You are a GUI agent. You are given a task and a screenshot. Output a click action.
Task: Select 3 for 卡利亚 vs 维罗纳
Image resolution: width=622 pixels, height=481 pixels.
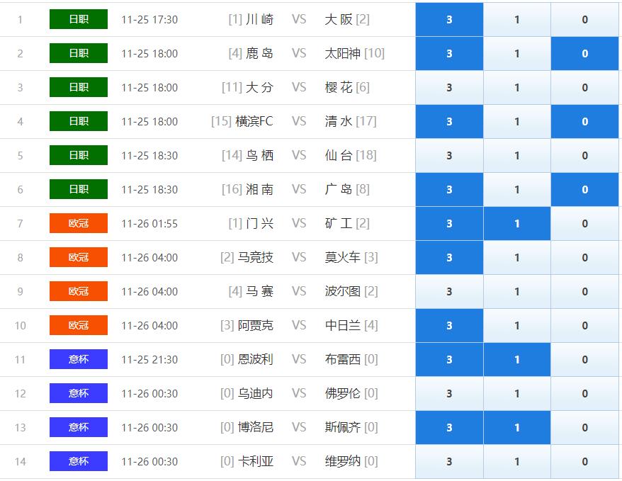pyautogui.click(x=449, y=462)
